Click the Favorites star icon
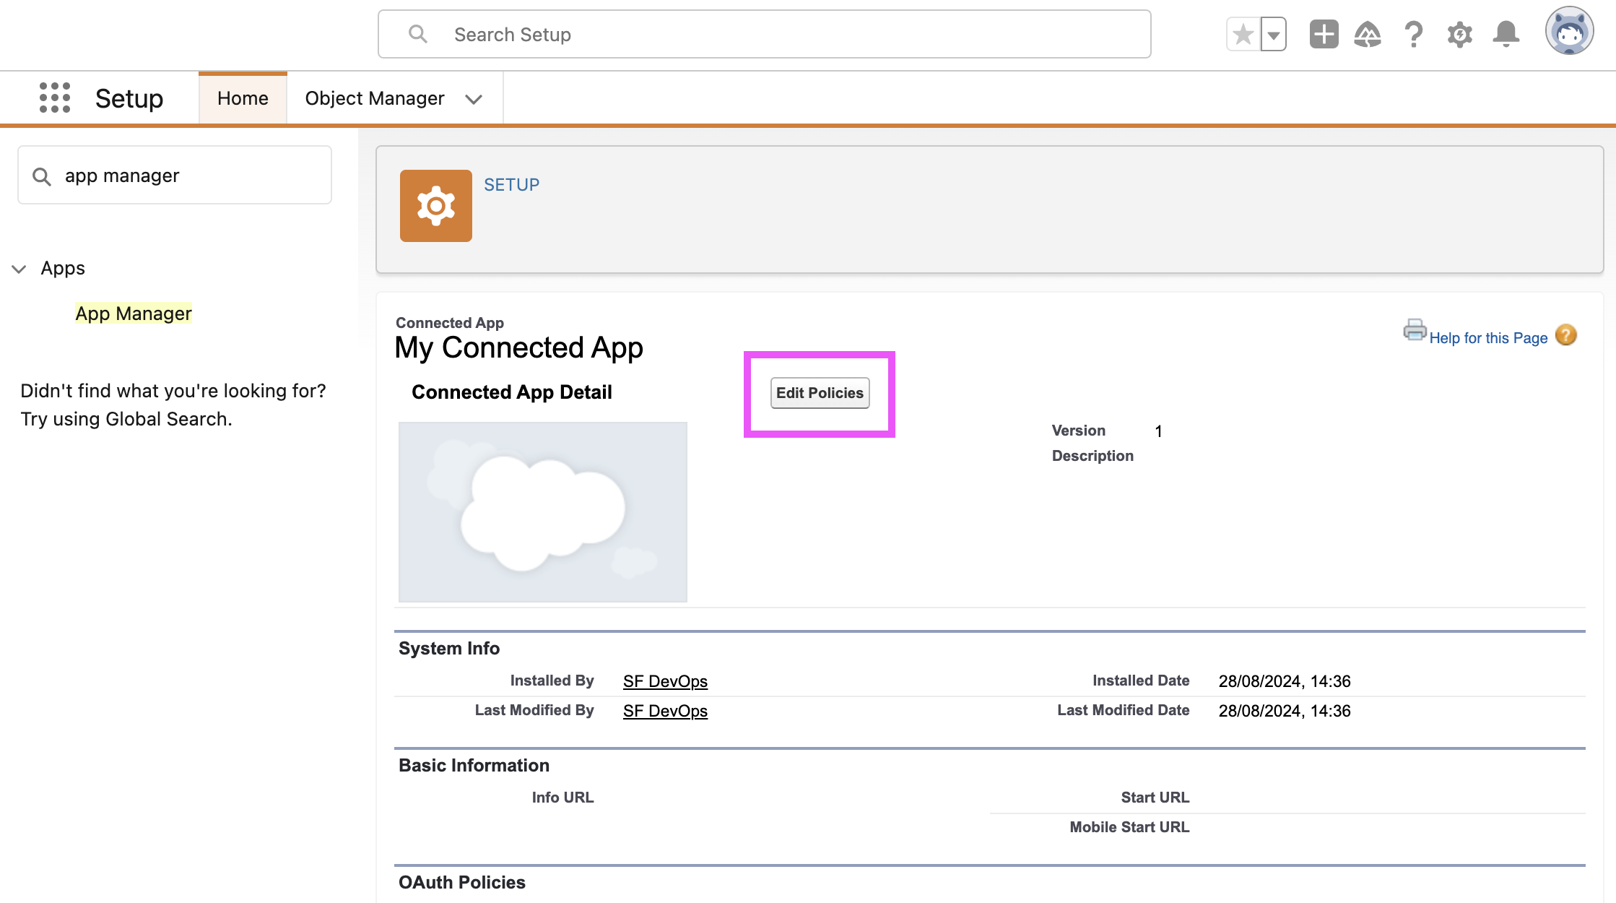1616x903 pixels. tap(1243, 35)
